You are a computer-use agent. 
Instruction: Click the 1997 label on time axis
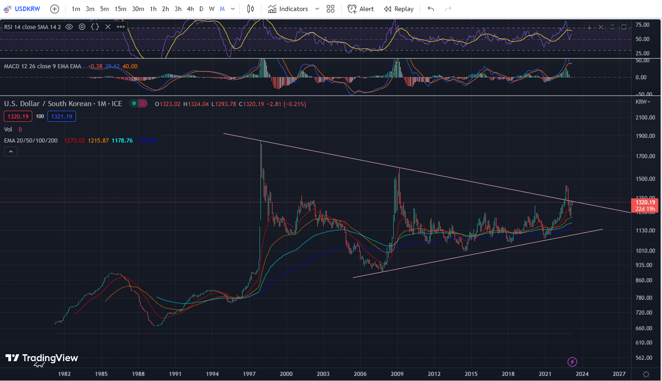pyautogui.click(x=249, y=374)
